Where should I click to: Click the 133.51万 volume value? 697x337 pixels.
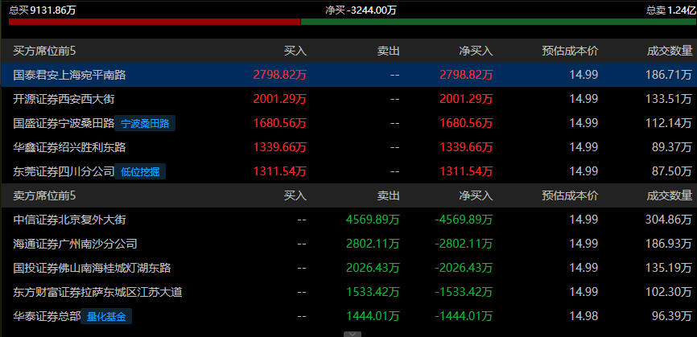(x=669, y=99)
